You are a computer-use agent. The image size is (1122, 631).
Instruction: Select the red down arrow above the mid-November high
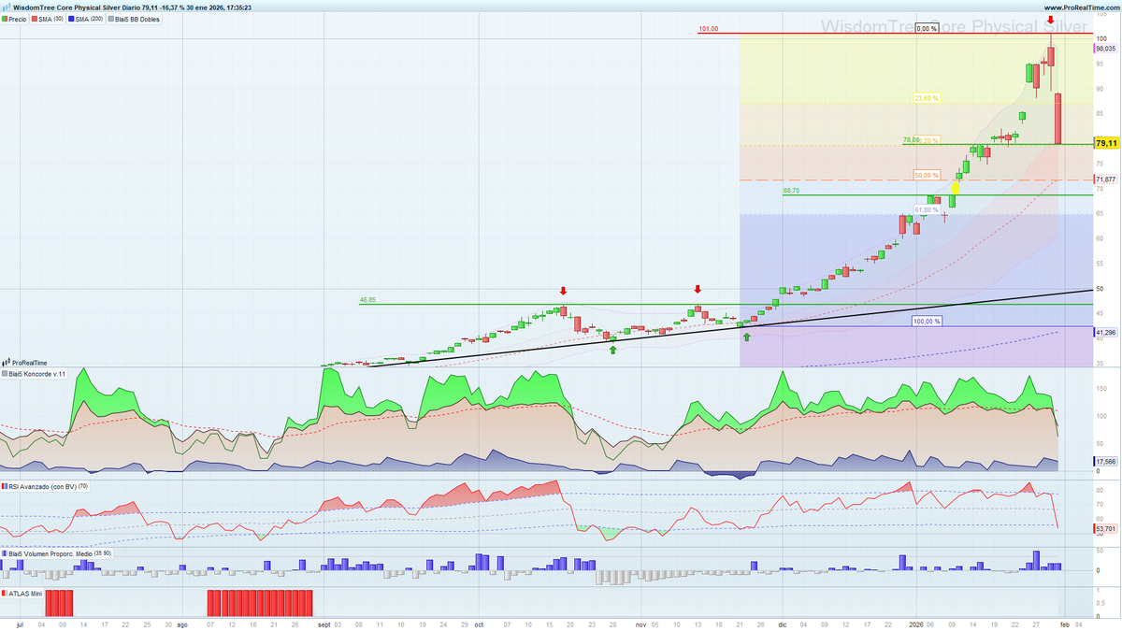(698, 289)
